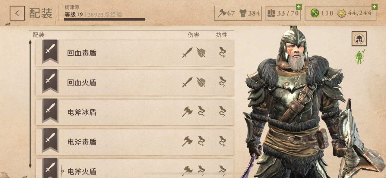Add currency using plus above gold count

pos(375,7)
